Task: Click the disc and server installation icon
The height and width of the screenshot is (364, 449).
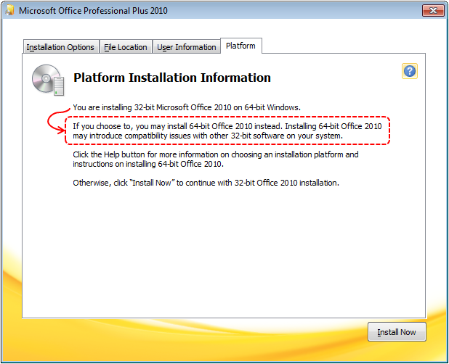Action: (x=48, y=80)
